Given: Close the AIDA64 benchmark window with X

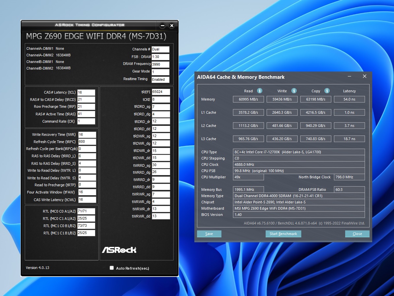Looking at the screenshot, I should pos(365,76).
